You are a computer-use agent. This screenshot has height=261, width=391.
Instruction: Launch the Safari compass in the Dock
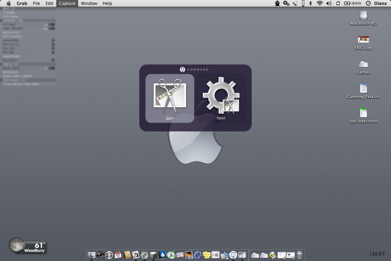(x=144, y=255)
